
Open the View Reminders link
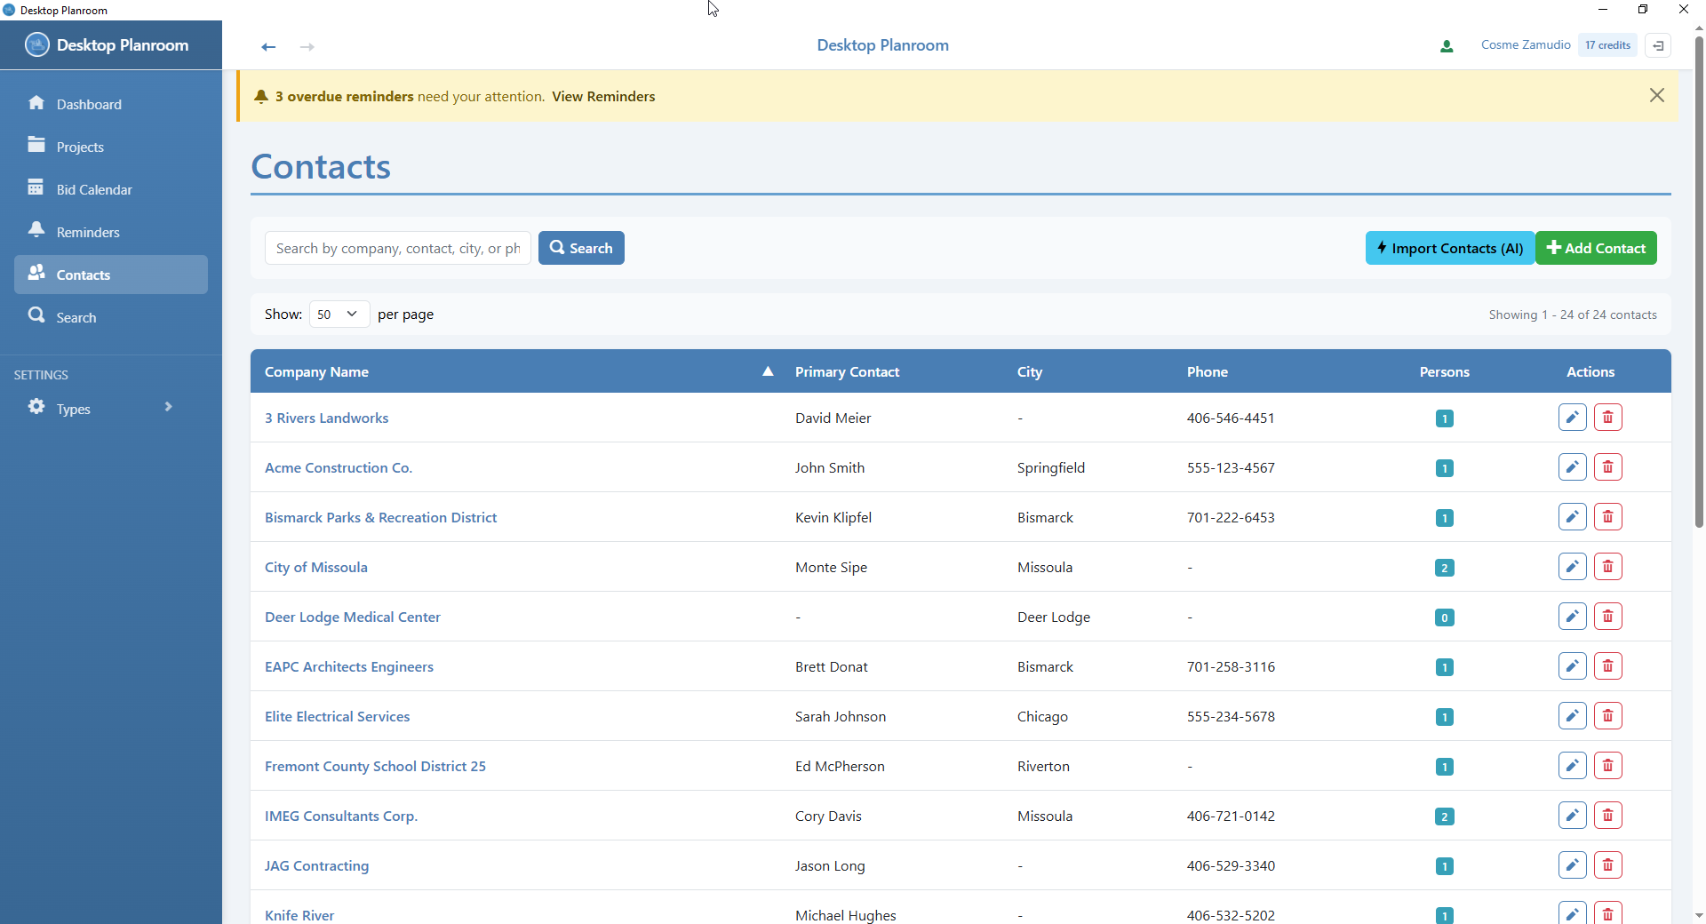[x=603, y=96]
